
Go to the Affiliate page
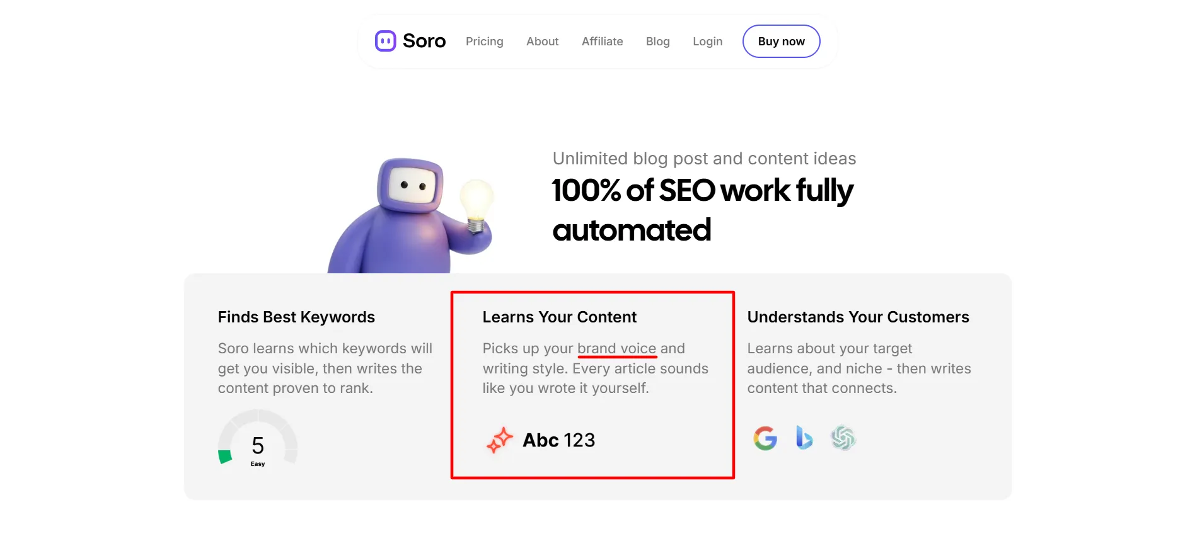603,42
